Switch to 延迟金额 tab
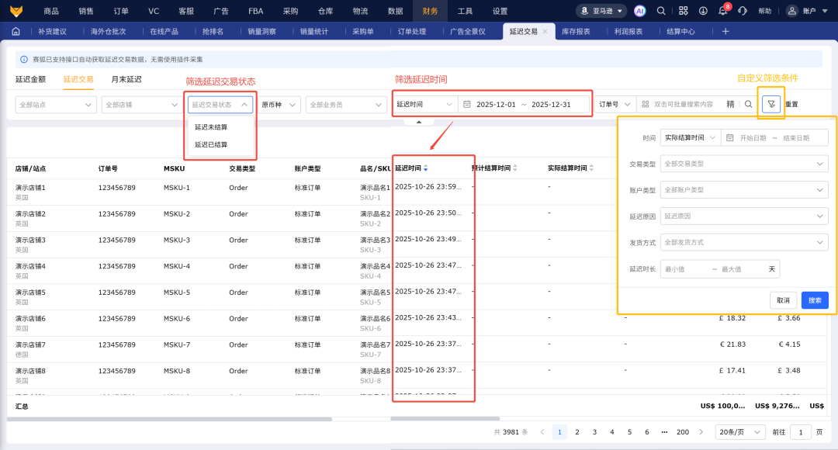838x450 pixels. pyautogui.click(x=30, y=79)
